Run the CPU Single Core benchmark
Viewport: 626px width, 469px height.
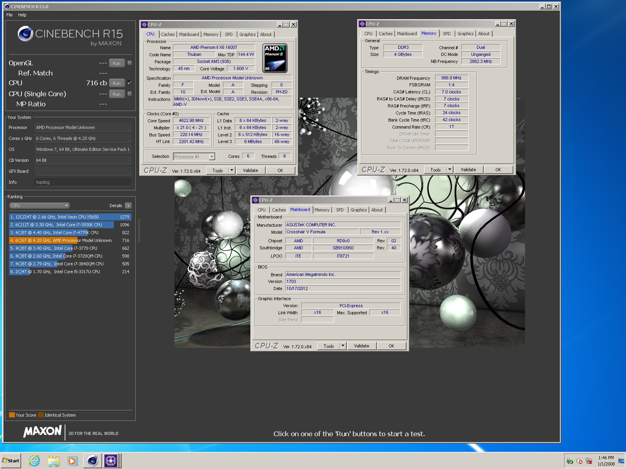tap(117, 94)
